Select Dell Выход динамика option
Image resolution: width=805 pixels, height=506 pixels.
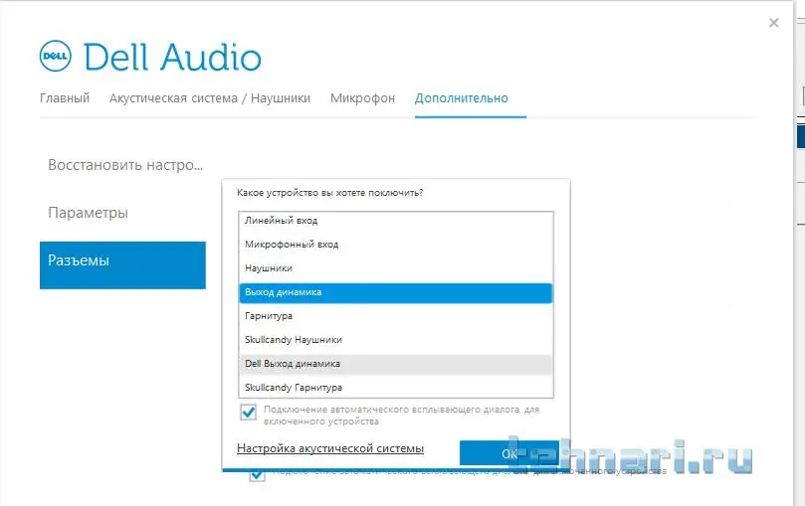pyautogui.click(x=396, y=364)
